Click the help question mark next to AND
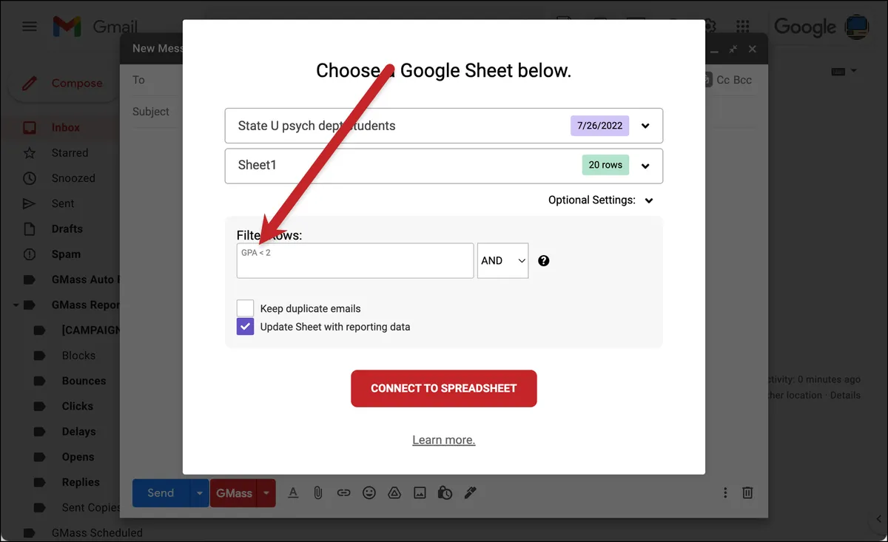 (544, 260)
